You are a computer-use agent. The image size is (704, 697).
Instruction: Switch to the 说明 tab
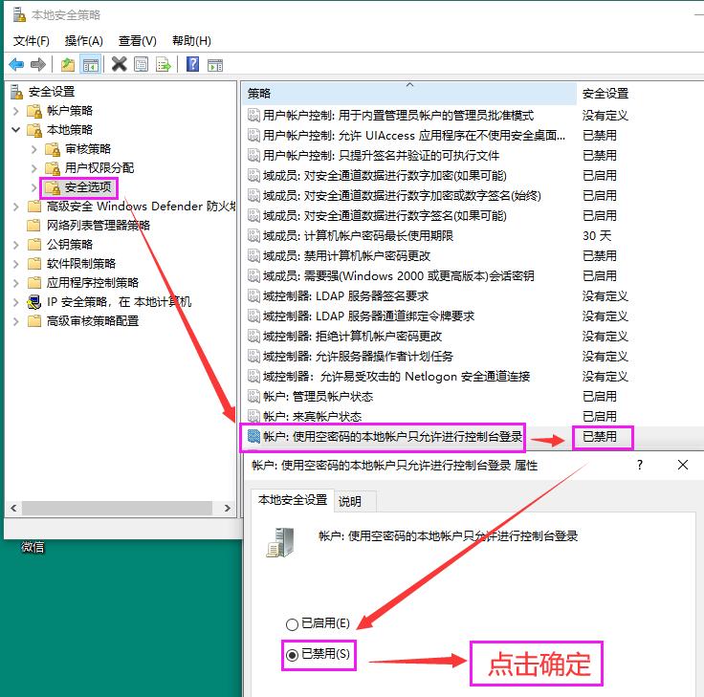point(350,501)
